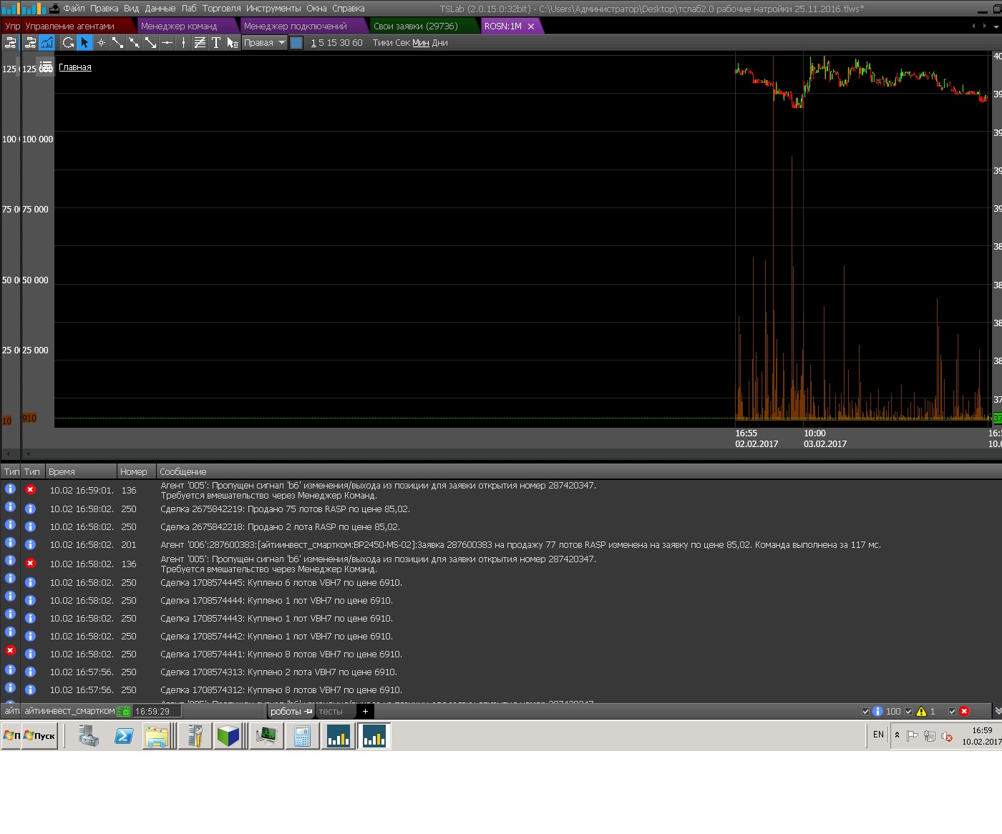Click the blue chart color swatch

[296, 43]
